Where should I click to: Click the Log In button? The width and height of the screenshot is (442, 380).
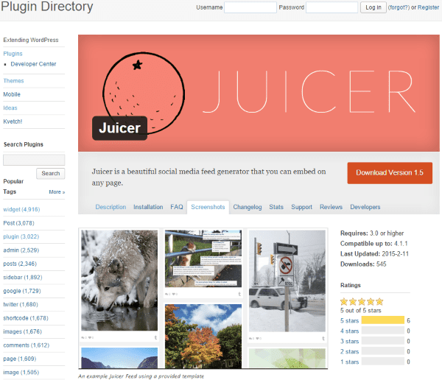[373, 7]
